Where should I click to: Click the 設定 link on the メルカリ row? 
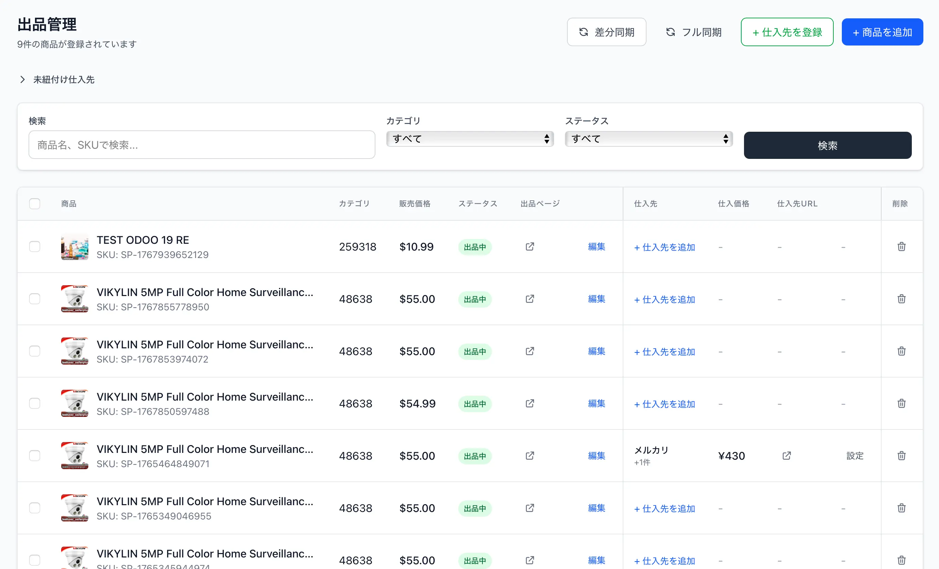click(x=855, y=456)
